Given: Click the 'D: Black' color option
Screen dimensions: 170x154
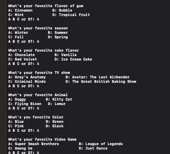Looking at the screenshot, I should tap(54, 126).
